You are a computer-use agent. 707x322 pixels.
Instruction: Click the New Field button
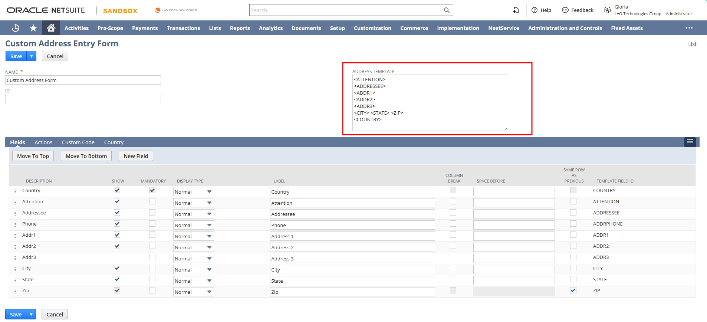point(136,156)
